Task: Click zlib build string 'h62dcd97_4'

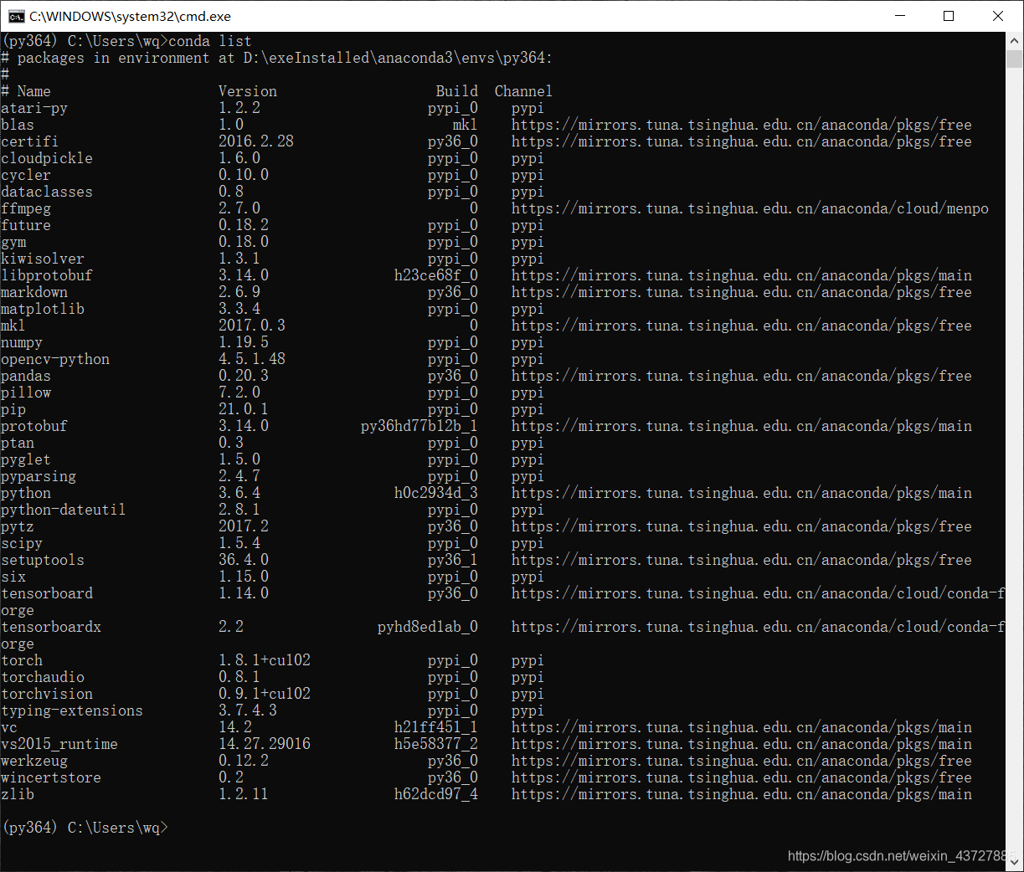Action: tap(436, 794)
